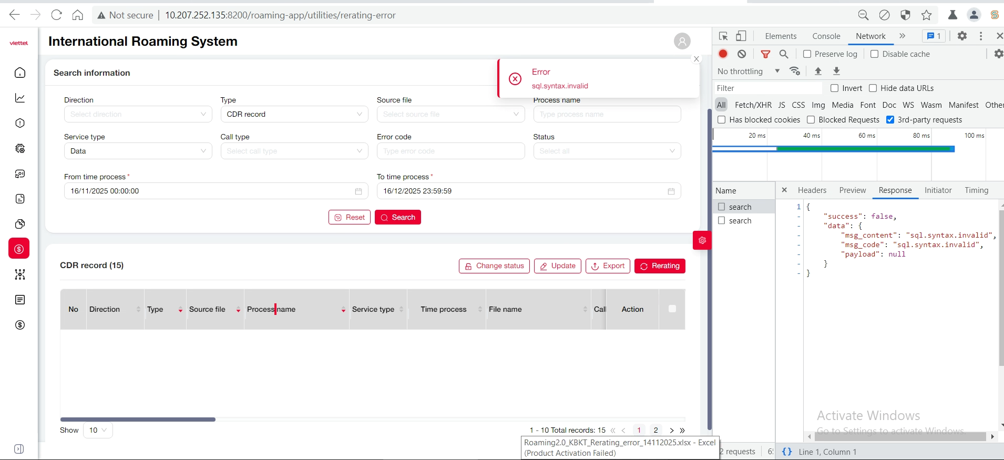
Task: Toggle device toolbar in DevTools
Action: coord(741,36)
